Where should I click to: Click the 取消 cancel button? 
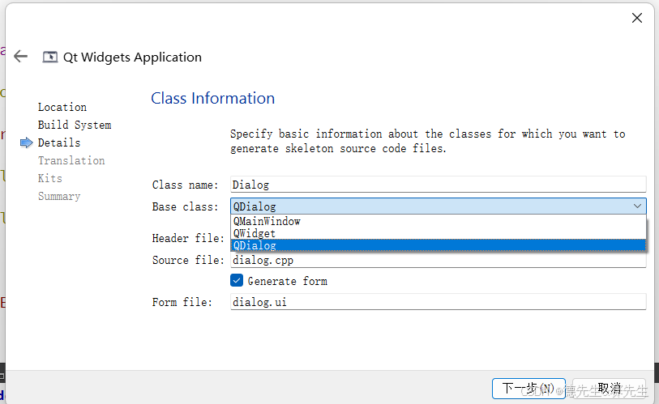click(609, 389)
